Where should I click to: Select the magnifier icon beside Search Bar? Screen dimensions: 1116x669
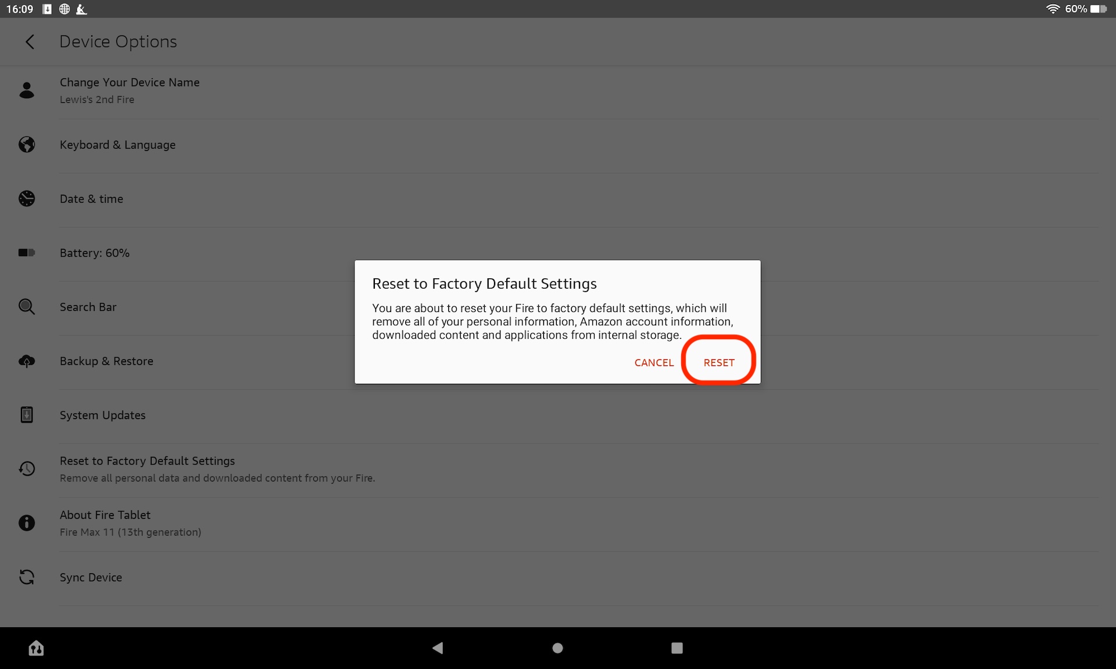(x=27, y=307)
